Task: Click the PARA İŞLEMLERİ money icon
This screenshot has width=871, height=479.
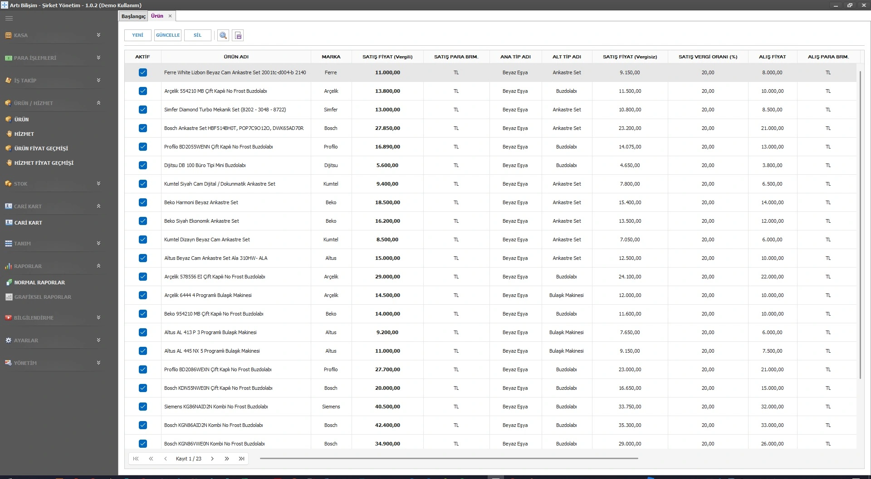Action: click(x=8, y=58)
